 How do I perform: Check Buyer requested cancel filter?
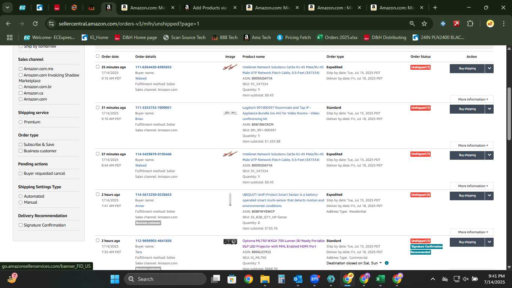(x=21, y=174)
